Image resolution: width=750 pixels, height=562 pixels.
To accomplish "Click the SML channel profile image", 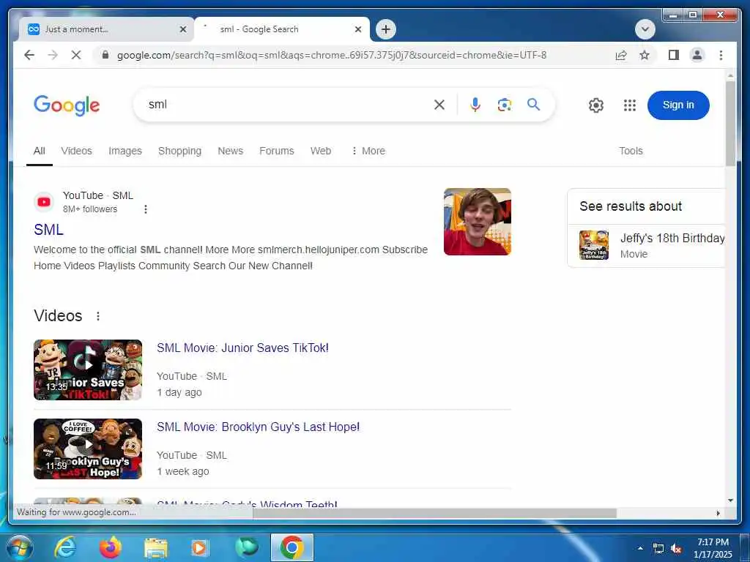I will click(478, 222).
